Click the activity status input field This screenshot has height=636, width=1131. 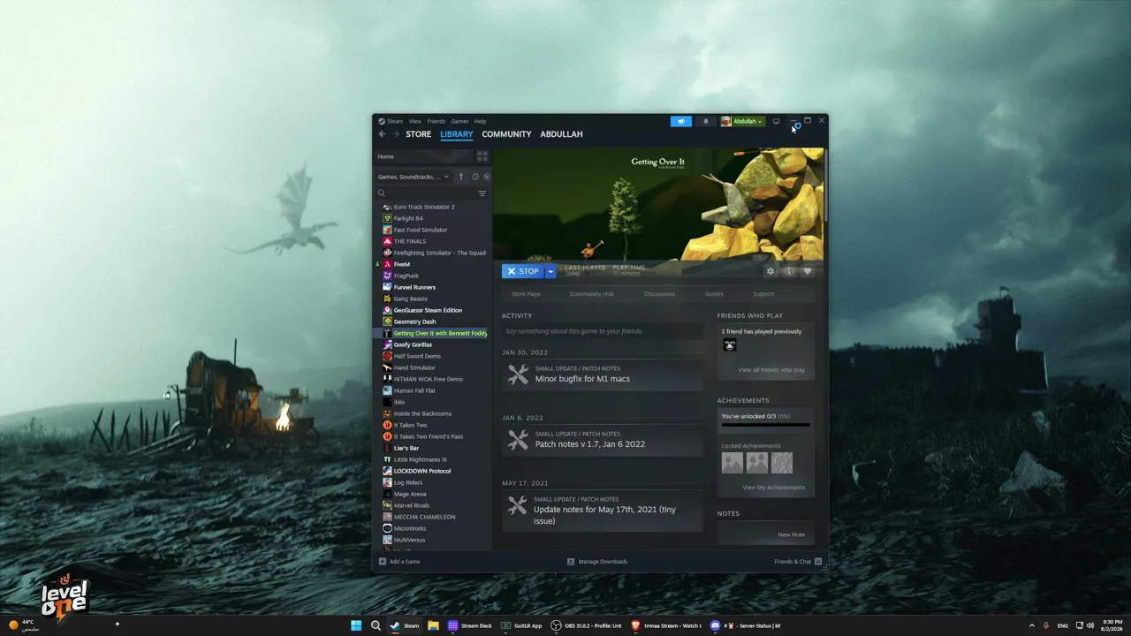pyautogui.click(x=603, y=331)
